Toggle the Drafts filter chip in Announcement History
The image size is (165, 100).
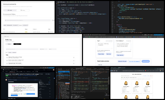[21, 25]
